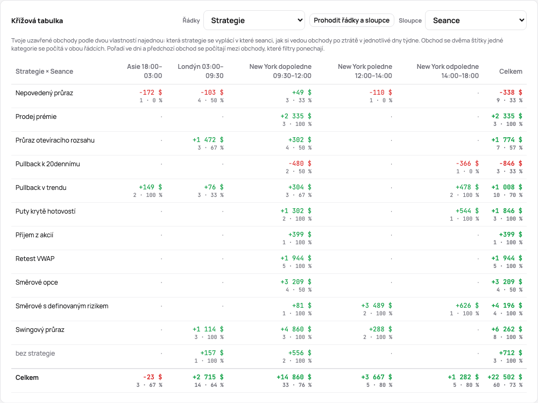Select the Průraz otevíracího rozsahu row label
Screen dimensions: 538x403
click(x=55, y=140)
